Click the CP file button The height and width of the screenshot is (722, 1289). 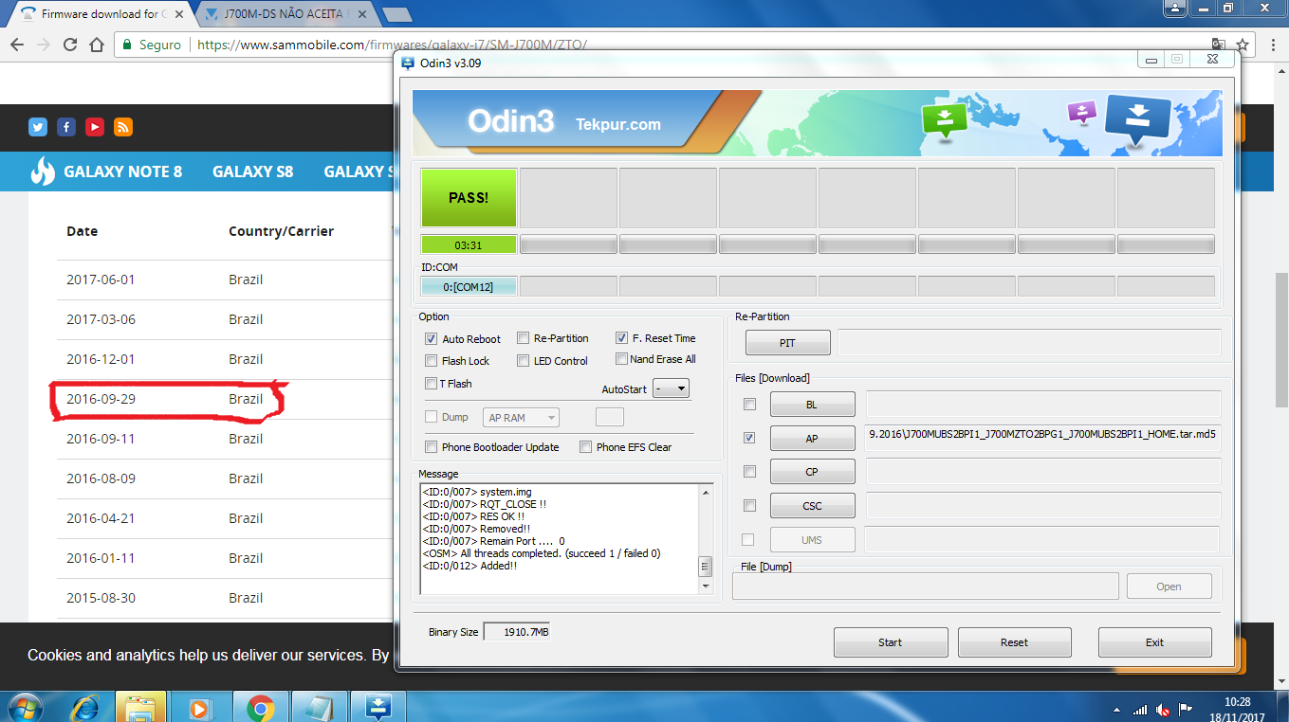(812, 472)
